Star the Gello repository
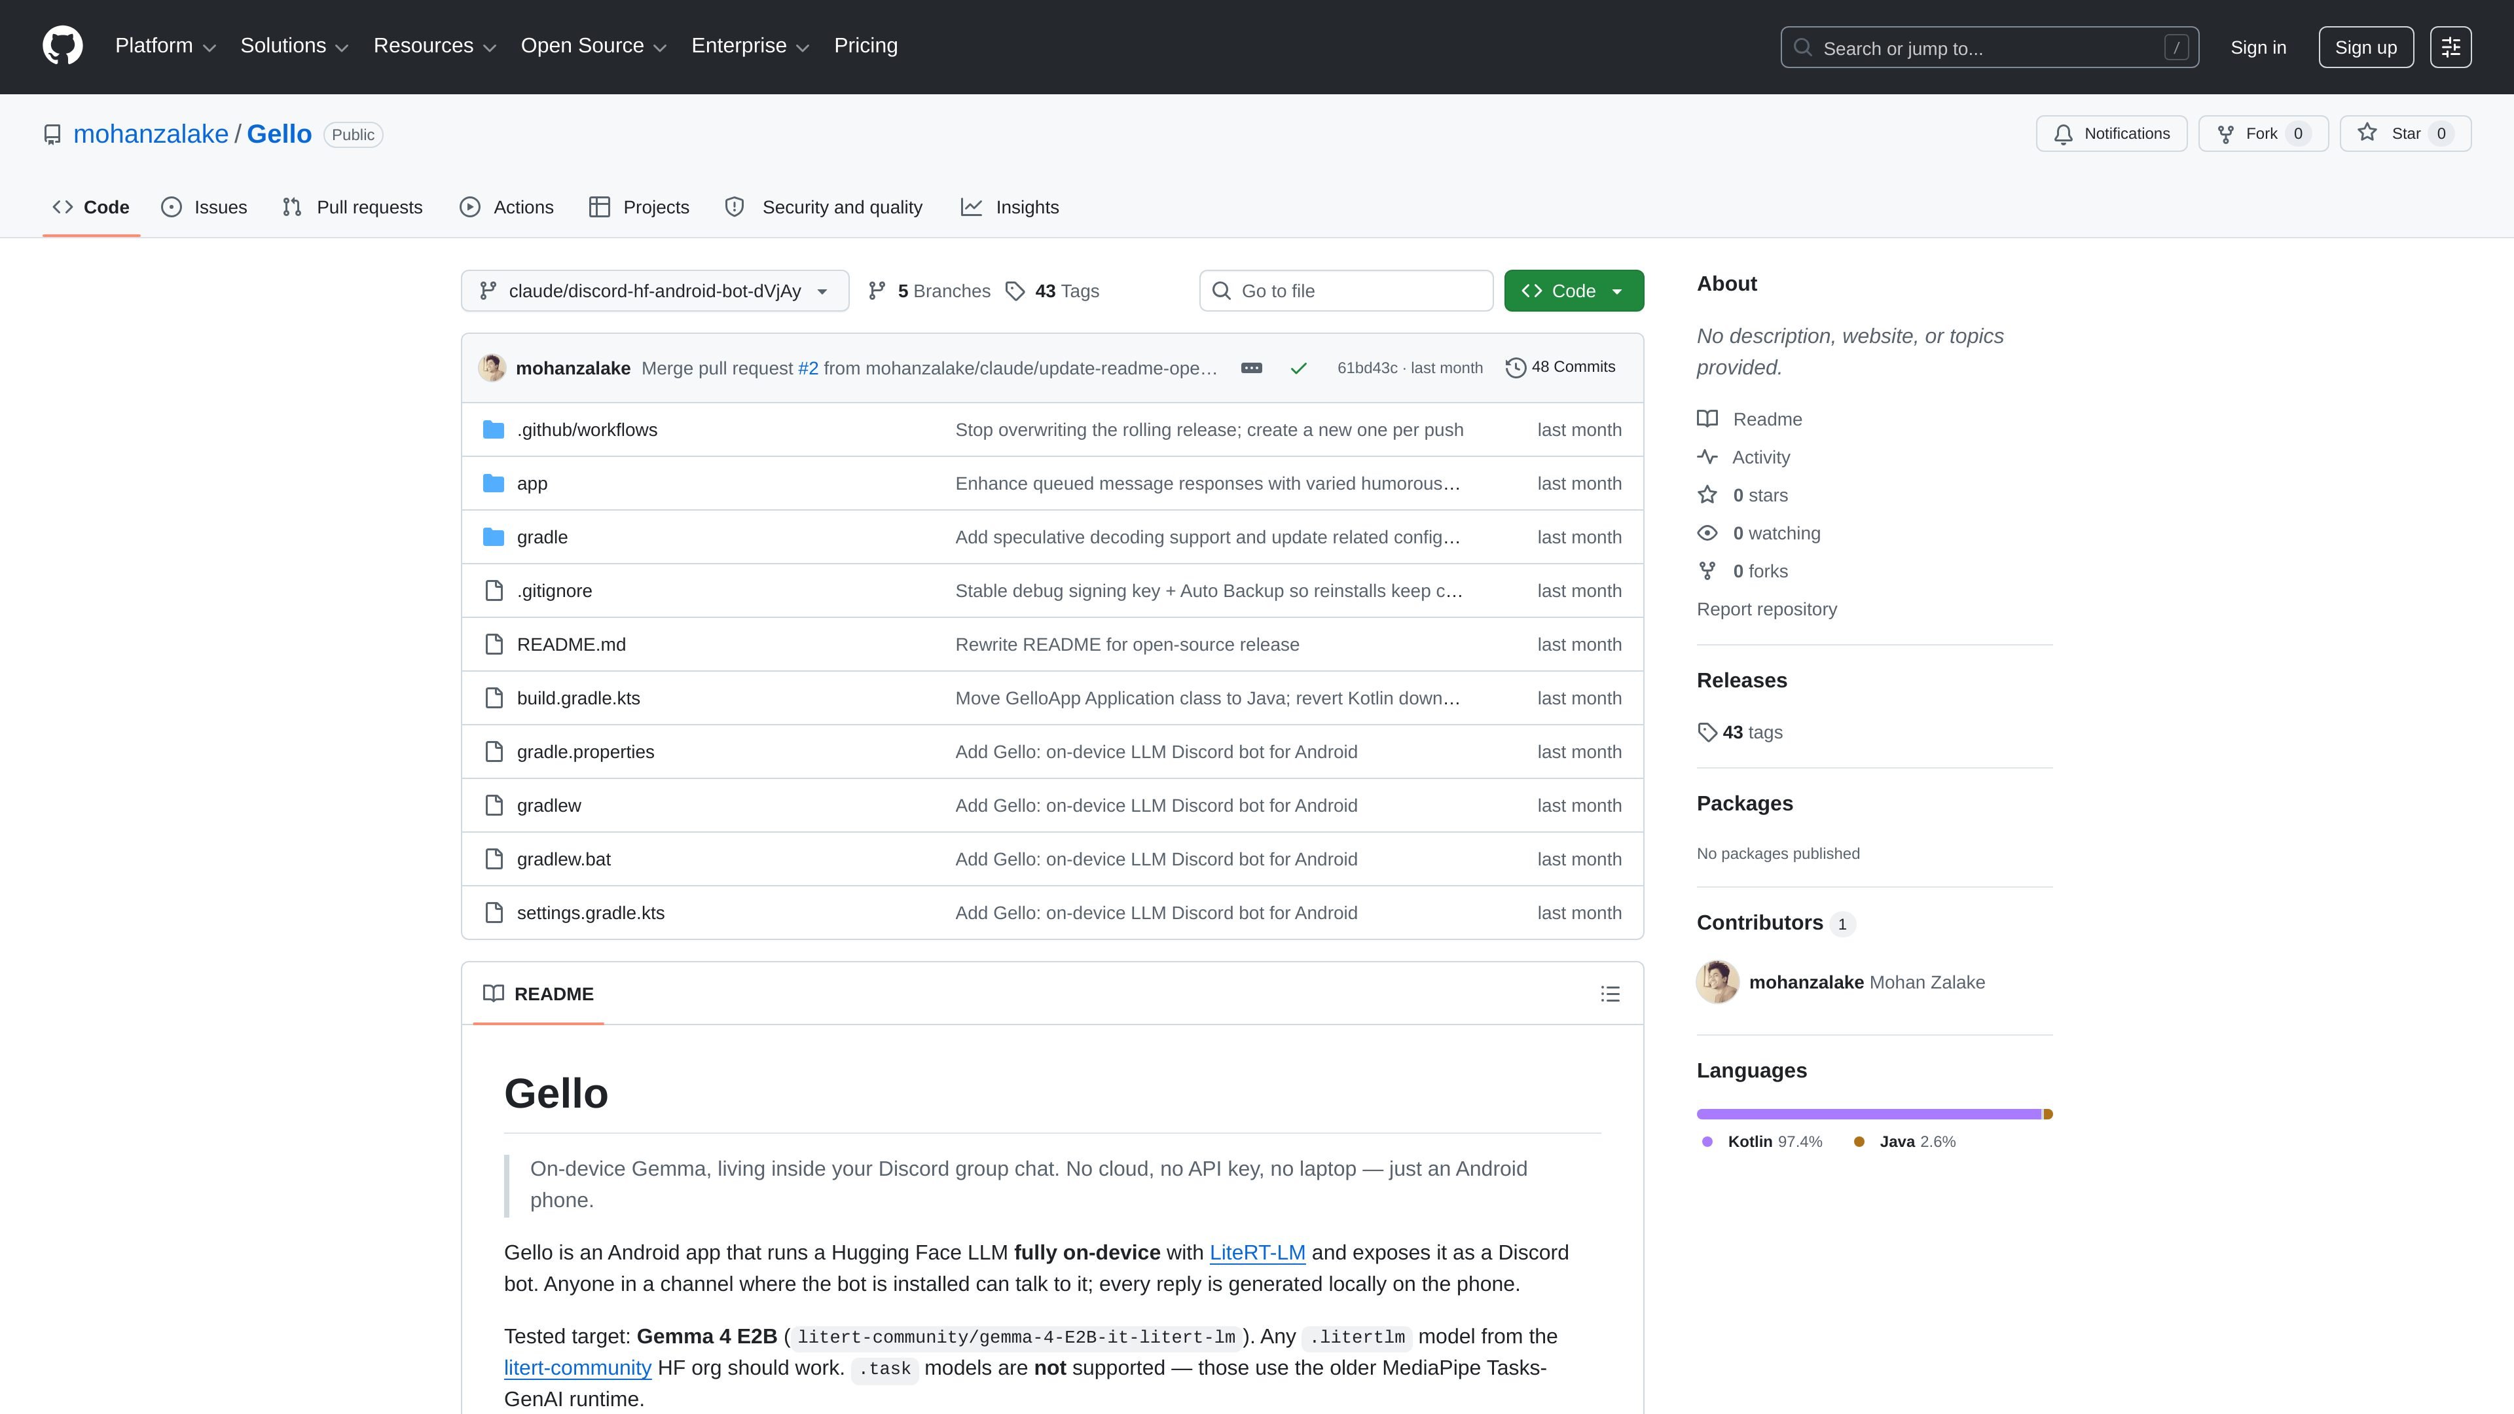Image resolution: width=2514 pixels, height=1414 pixels. (2405, 134)
